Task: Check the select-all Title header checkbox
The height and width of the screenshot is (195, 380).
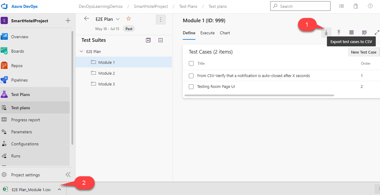Action: [x=191, y=63]
